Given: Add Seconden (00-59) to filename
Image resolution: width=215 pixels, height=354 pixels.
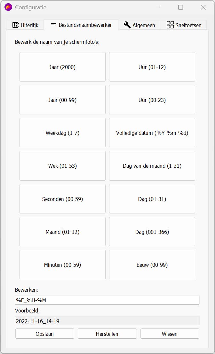Looking at the screenshot, I should click(x=62, y=199).
